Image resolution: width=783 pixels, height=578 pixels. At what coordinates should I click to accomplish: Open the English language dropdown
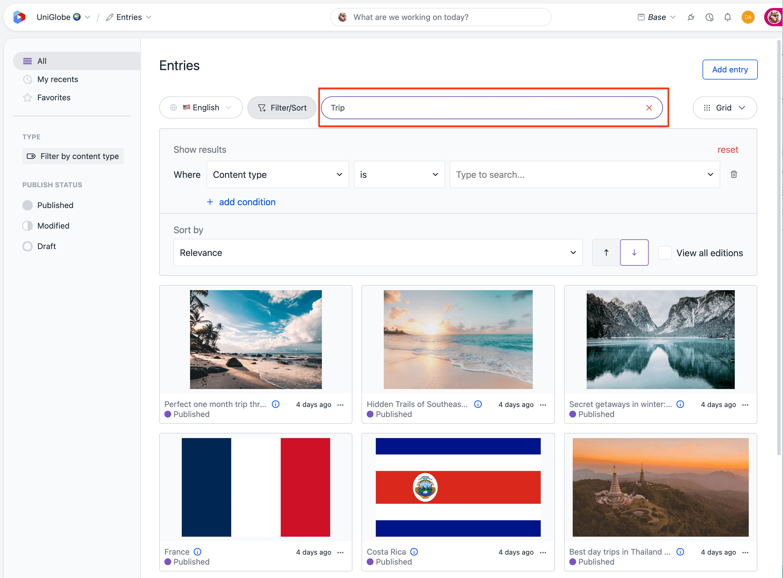(201, 108)
